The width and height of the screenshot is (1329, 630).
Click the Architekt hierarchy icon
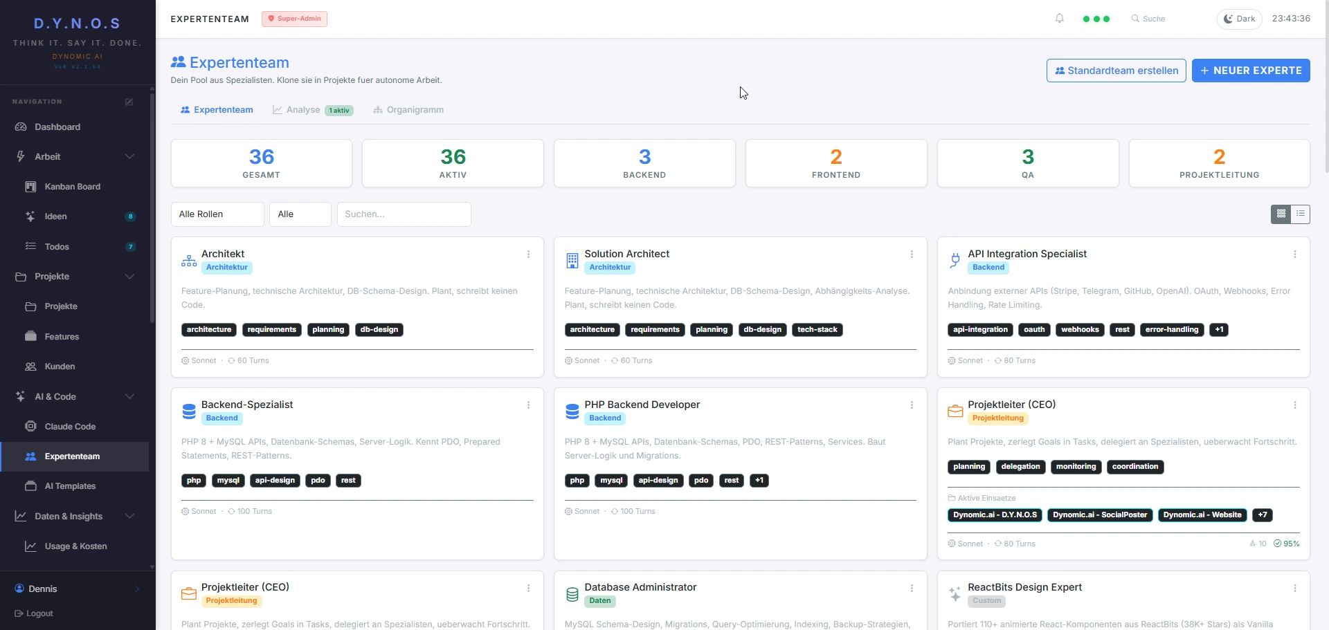click(189, 261)
